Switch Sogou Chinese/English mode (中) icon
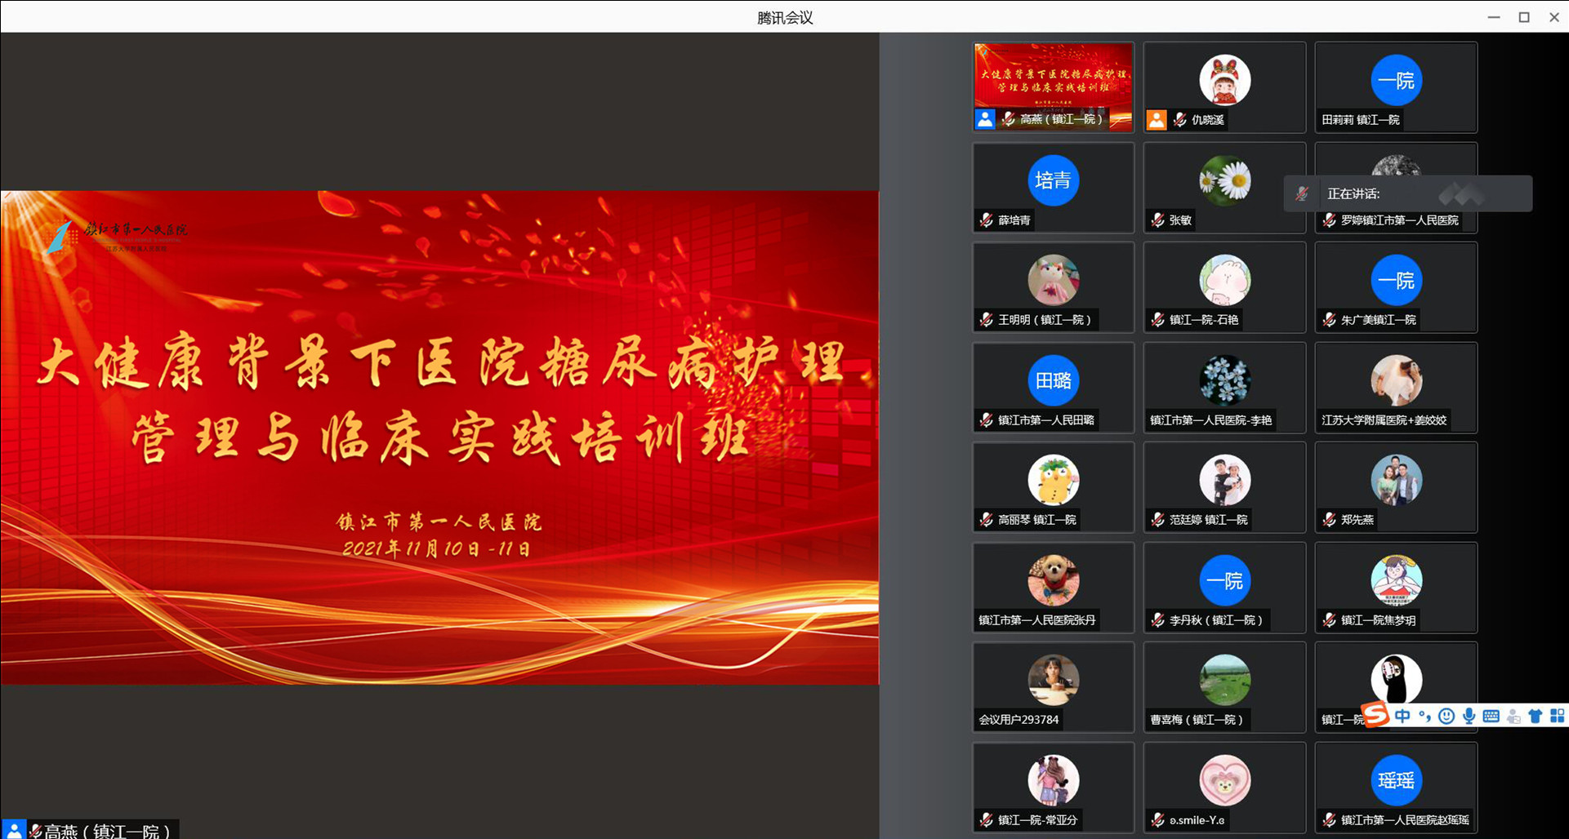Image resolution: width=1569 pixels, height=839 pixels. 1402,716
